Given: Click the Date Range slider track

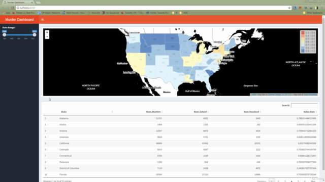Looking at the screenshot, I should (x=19, y=35).
